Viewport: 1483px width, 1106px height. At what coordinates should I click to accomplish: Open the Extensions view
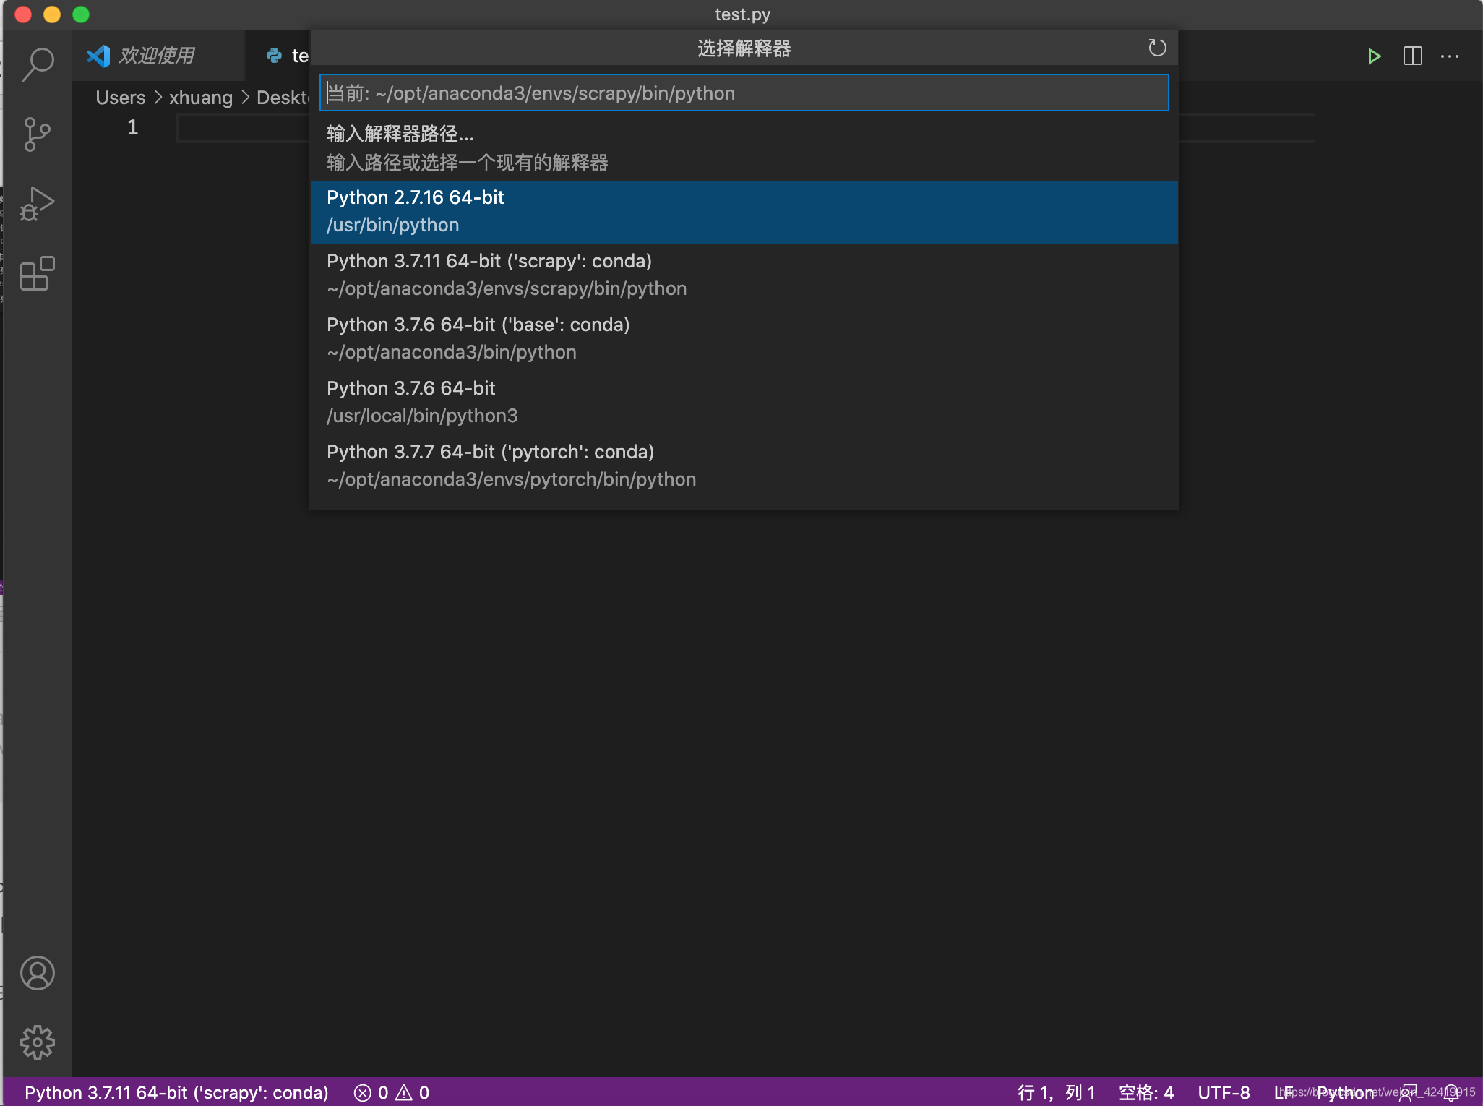tap(38, 274)
